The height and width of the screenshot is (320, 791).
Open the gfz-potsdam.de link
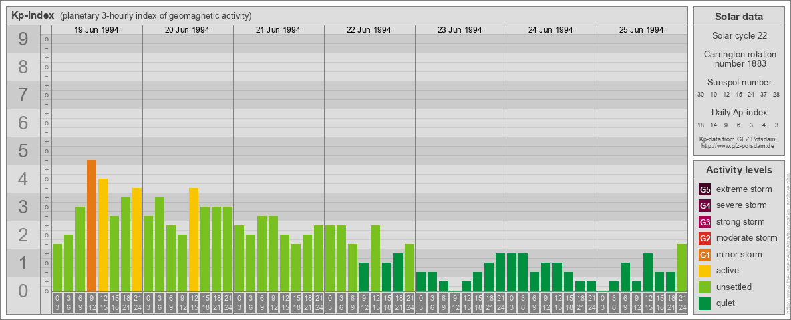point(739,146)
